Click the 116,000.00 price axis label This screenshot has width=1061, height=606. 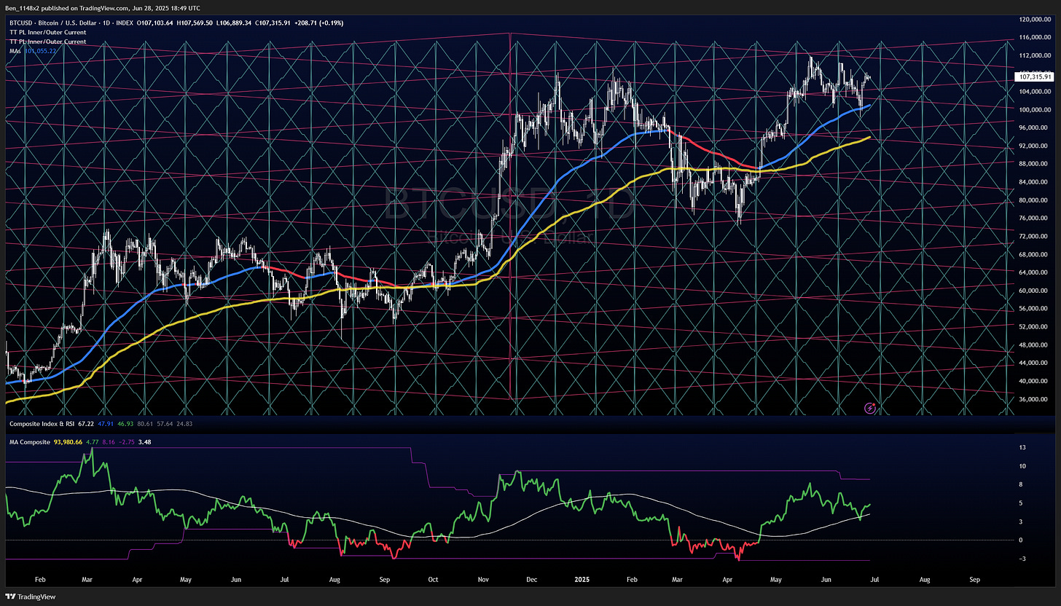pyautogui.click(x=1035, y=37)
